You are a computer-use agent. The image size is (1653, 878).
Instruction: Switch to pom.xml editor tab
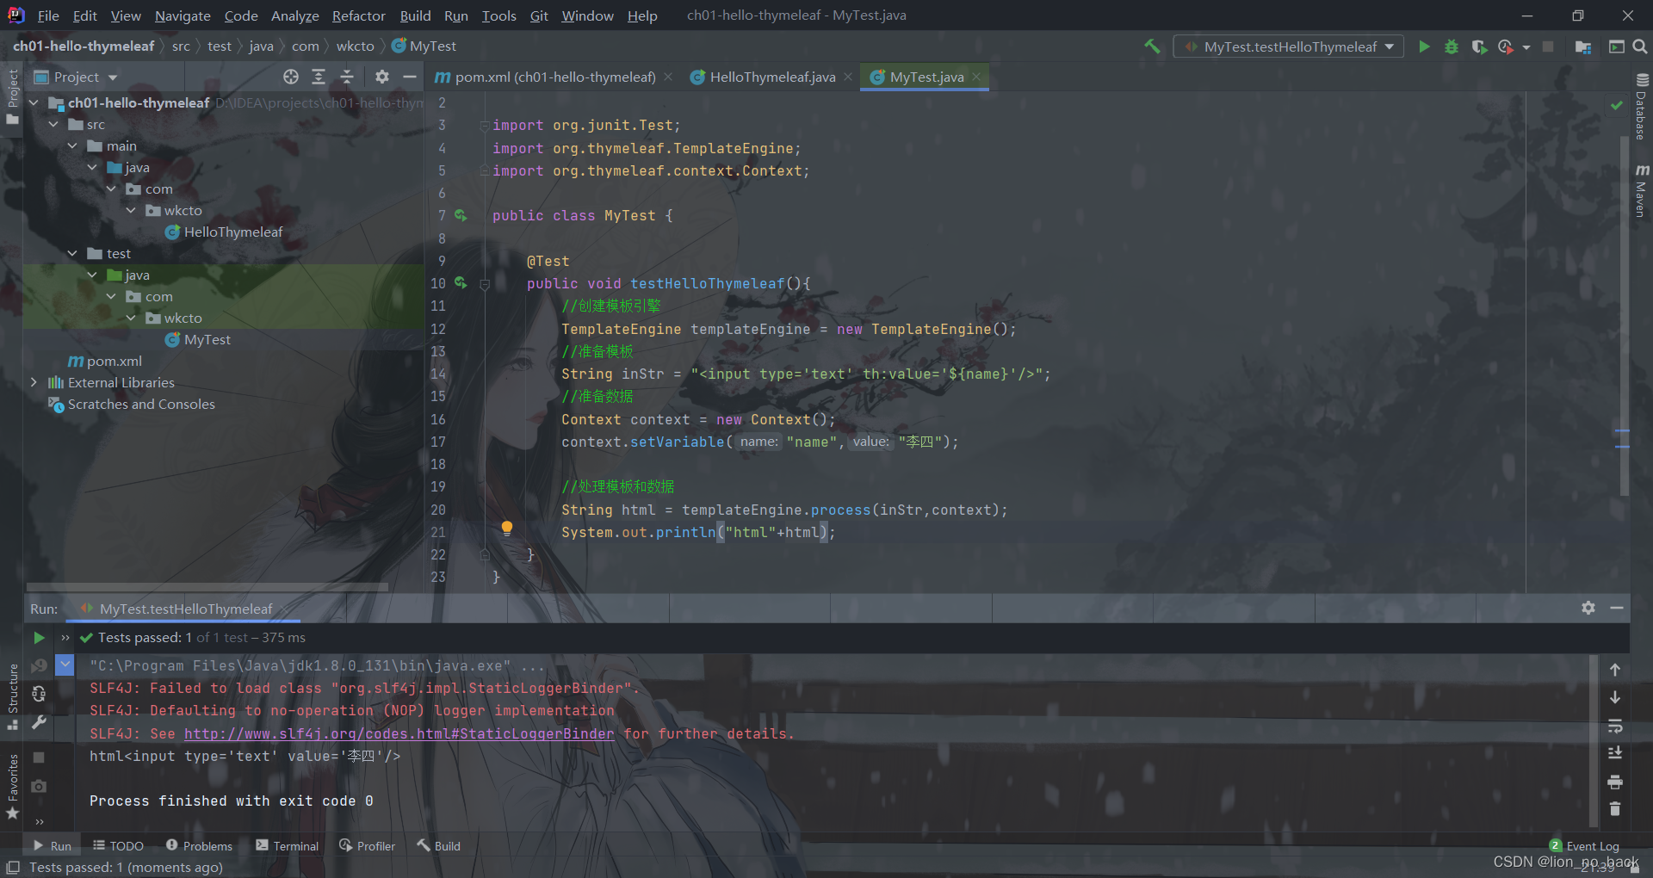[x=555, y=77]
